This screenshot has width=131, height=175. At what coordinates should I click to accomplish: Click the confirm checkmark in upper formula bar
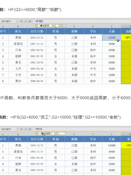26,21
